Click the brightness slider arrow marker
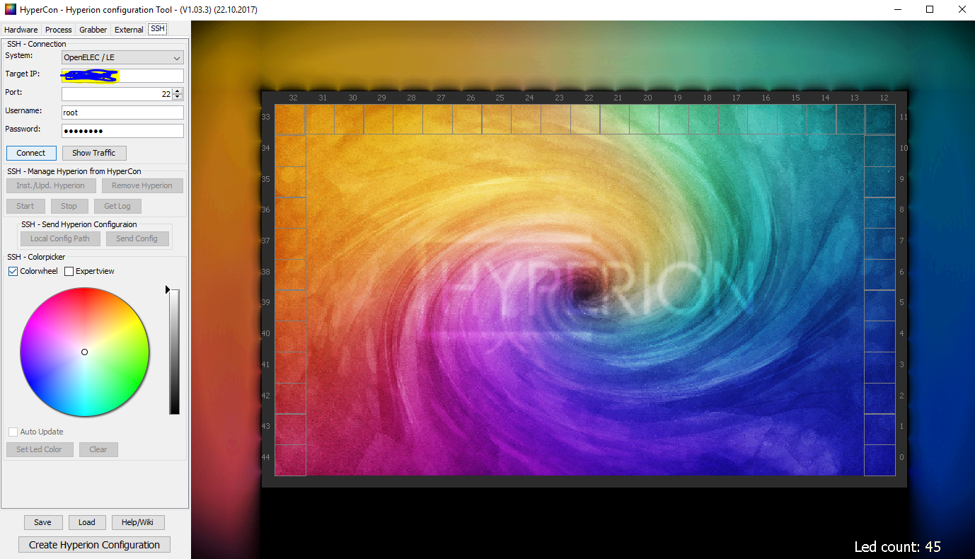This screenshot has width=975, height=559. (x=167, y=289)
